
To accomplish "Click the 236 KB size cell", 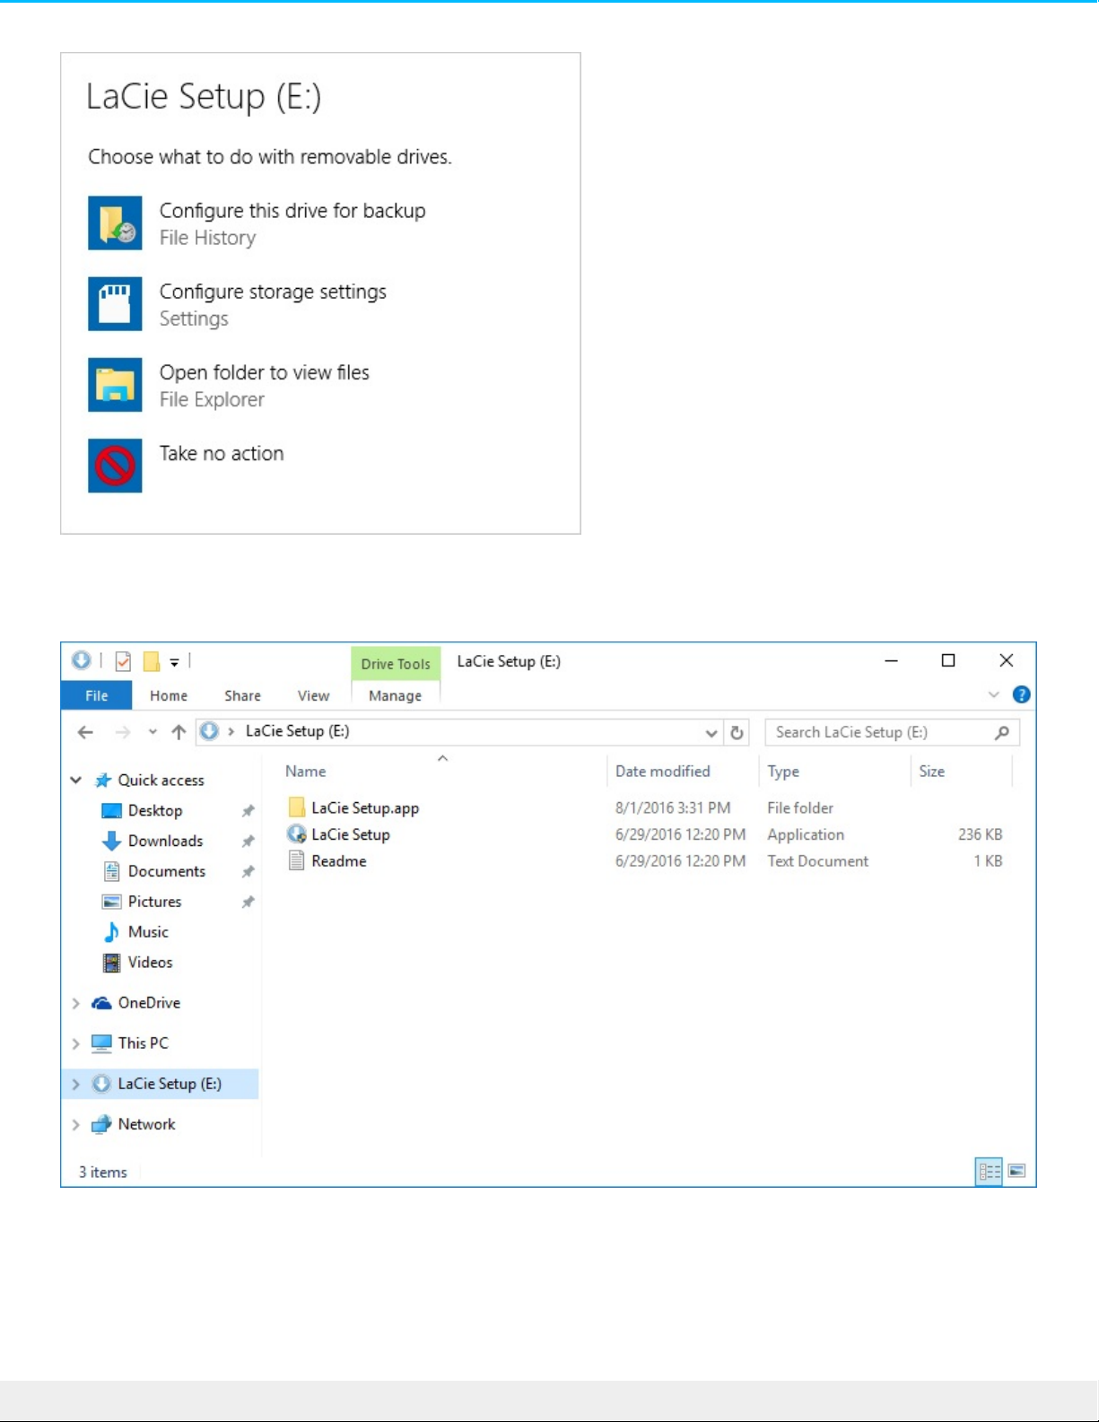I will point(980,834).
